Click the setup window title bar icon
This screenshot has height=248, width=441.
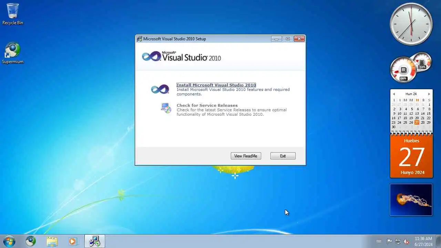(x=139, y=39)
